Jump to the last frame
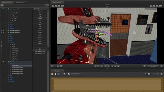Viewport: 164px width, 92px height. [x=118, y=66]
